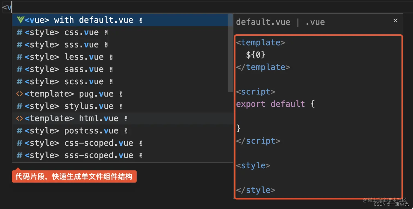413x209 pixels.
Task: Click the "default.vue | .vue" details header
Action: tap(280, 22)
